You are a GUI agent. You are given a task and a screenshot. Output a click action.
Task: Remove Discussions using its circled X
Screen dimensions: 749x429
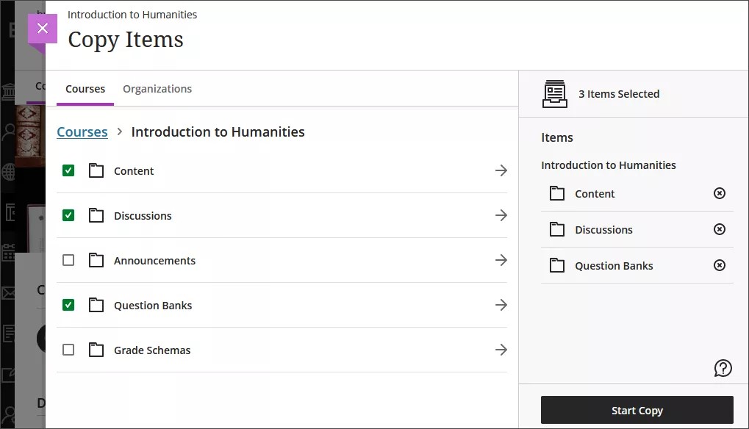click(x=719, y=229)
